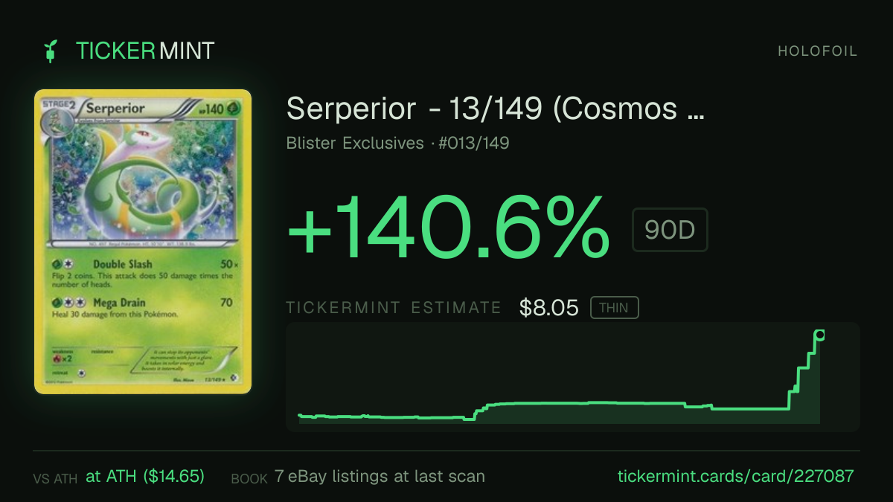Select the Blister Exclusives set name

[x=355, y=143]
